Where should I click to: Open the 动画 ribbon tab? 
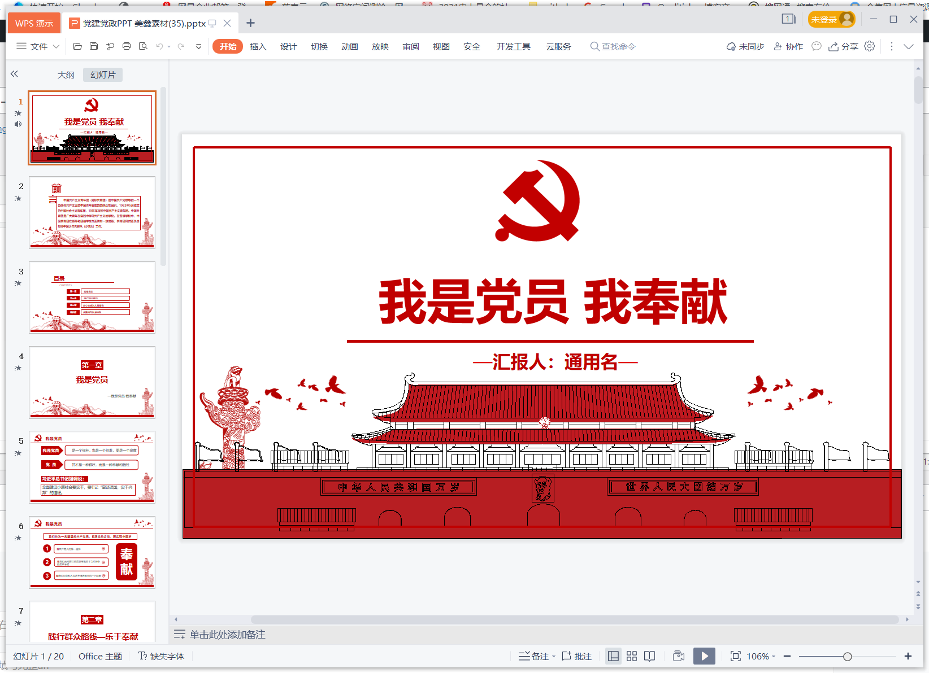click(x=349, y=46)
